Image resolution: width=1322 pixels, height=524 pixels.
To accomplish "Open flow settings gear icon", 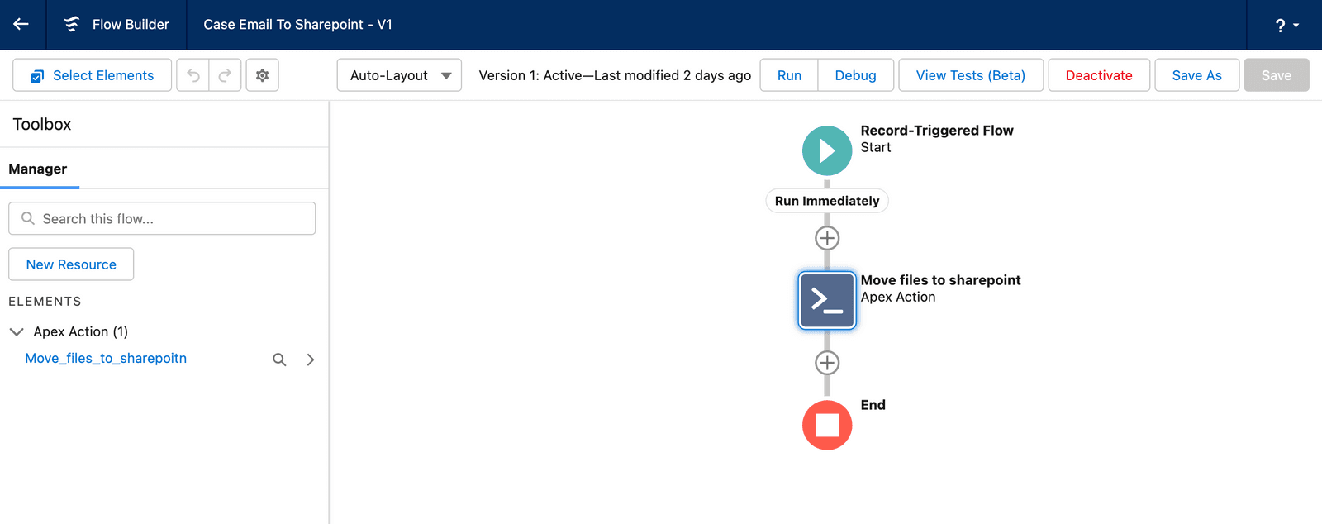I will pyautogui.click(x=262, y=75).
